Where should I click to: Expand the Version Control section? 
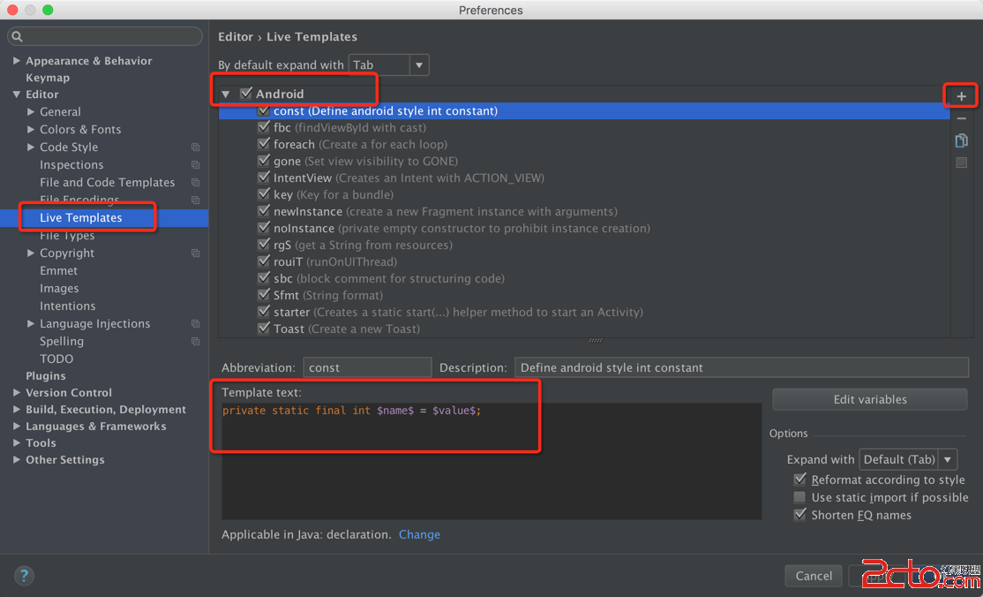17,393
